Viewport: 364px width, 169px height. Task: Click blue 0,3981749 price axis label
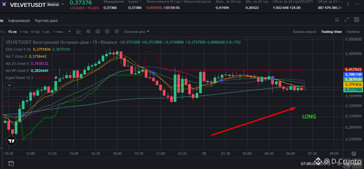click(354, 75)
